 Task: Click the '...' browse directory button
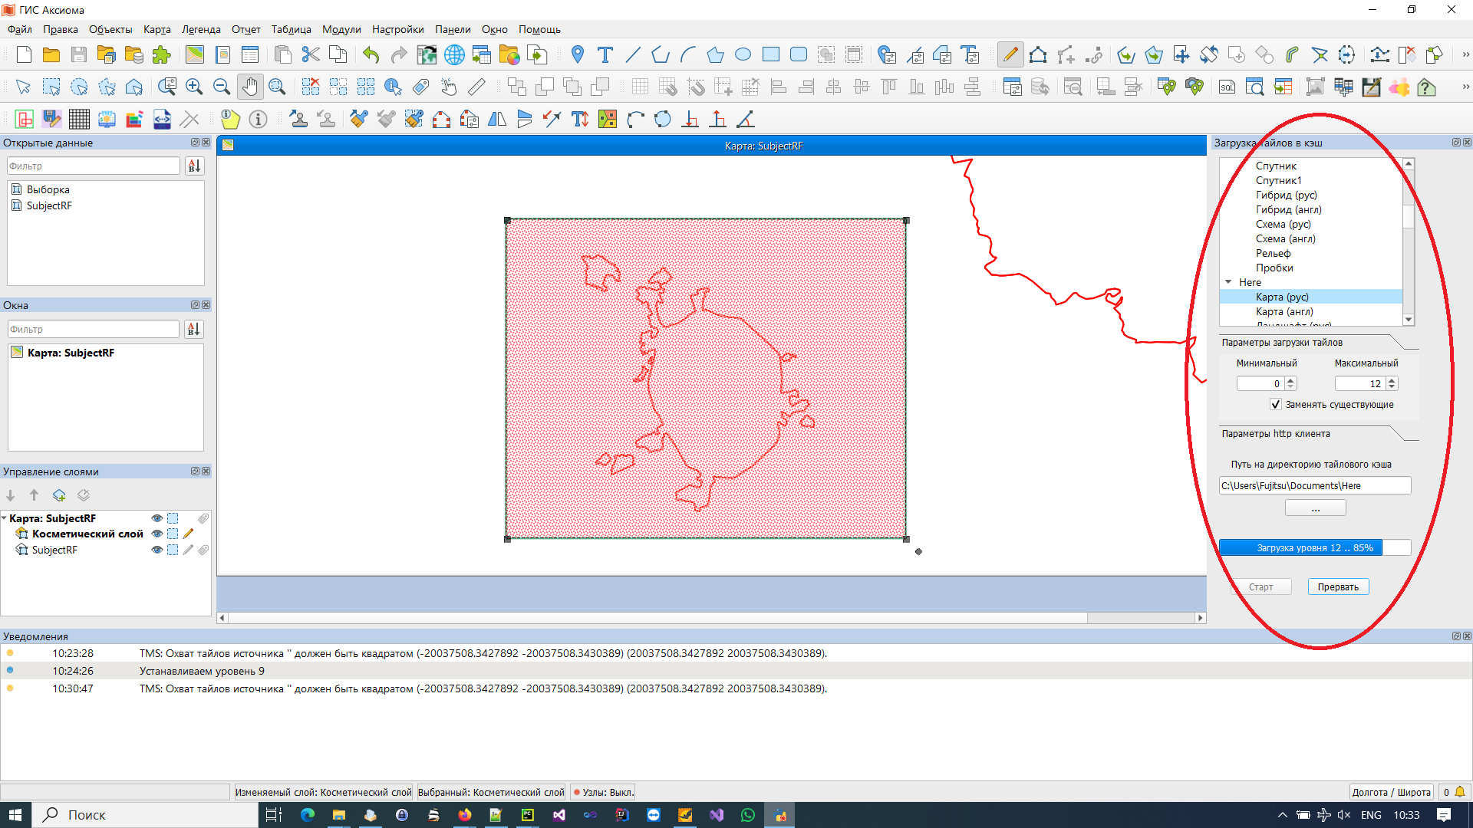click(1315, 508)
